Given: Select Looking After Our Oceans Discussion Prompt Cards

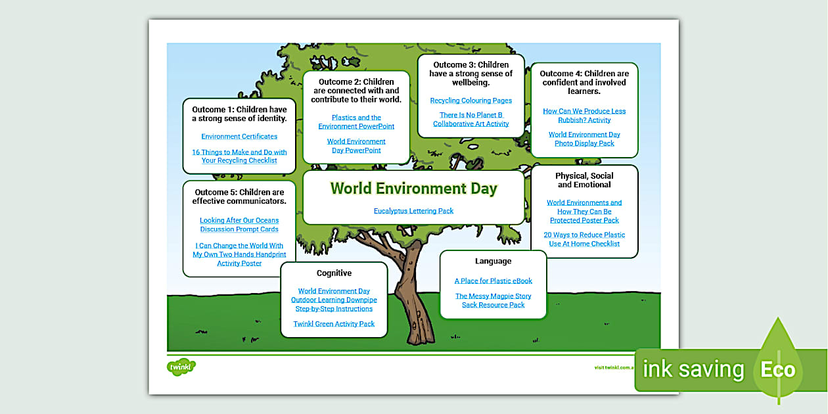Looking at the screenshot, I should 239,224.
